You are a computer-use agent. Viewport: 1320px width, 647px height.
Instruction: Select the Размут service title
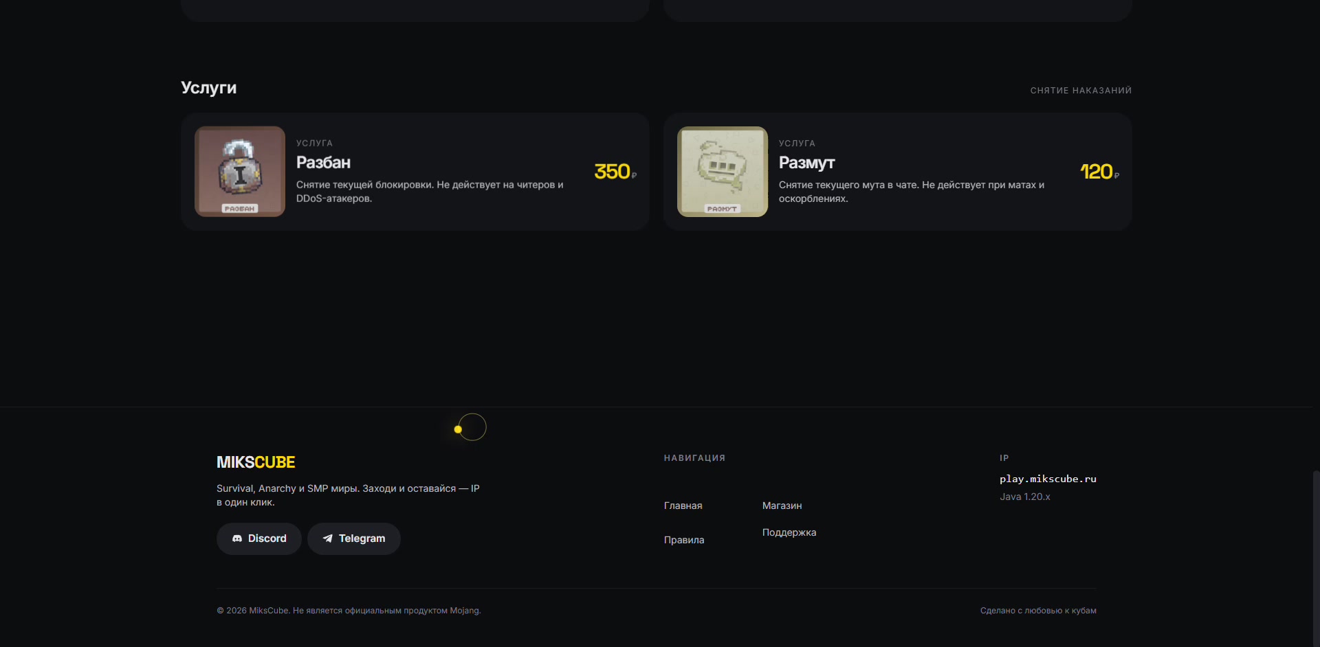[x=806, y=163]
